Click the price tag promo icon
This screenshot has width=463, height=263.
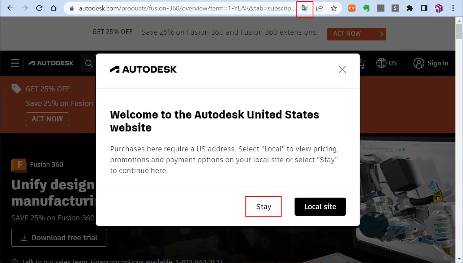(16, 89)
